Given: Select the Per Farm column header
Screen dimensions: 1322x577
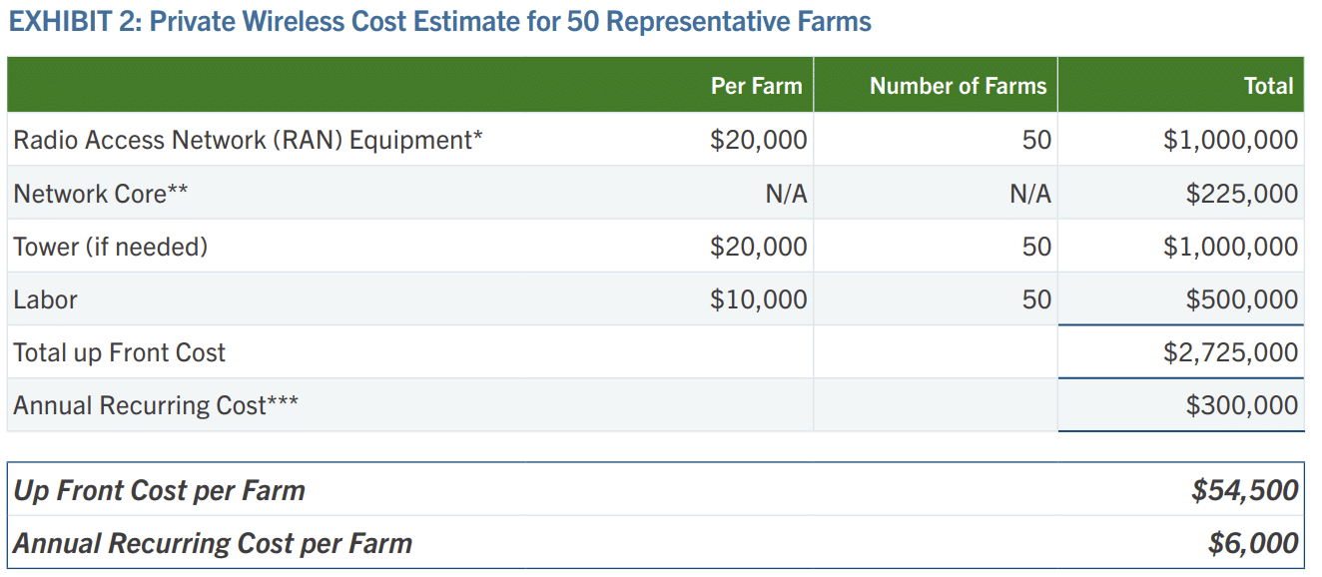Looking at the screenshot, I should 756,86.
